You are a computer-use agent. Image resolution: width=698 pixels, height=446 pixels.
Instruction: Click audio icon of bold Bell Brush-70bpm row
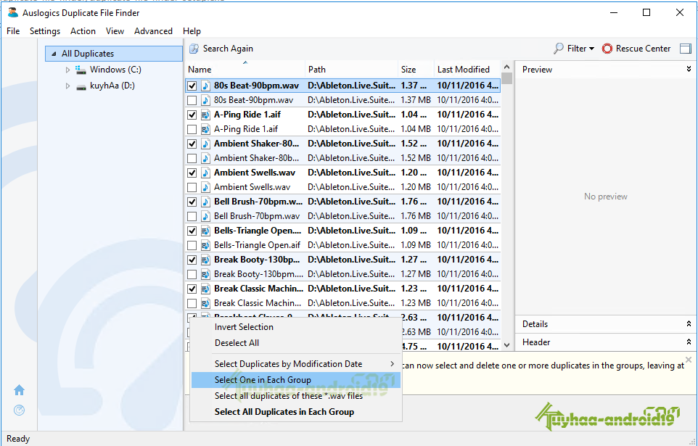tap(205, 201)
